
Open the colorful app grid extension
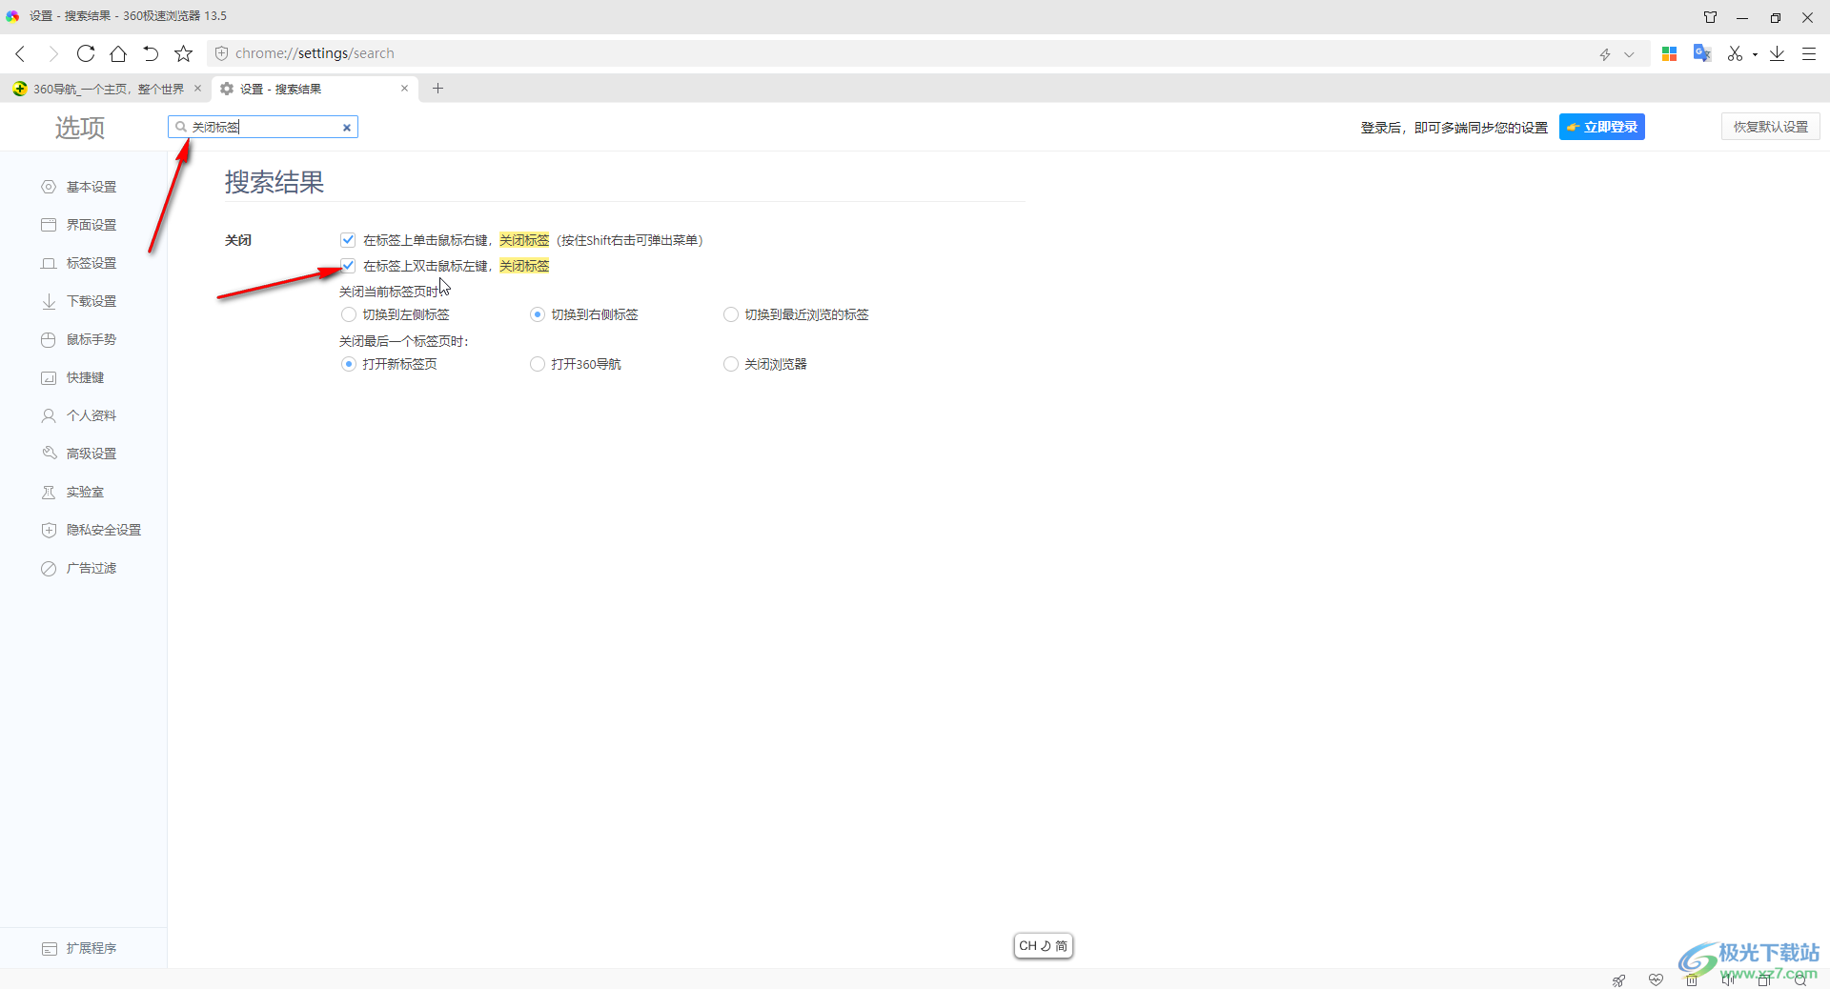pyautogui.click(x=1669, y=54)
